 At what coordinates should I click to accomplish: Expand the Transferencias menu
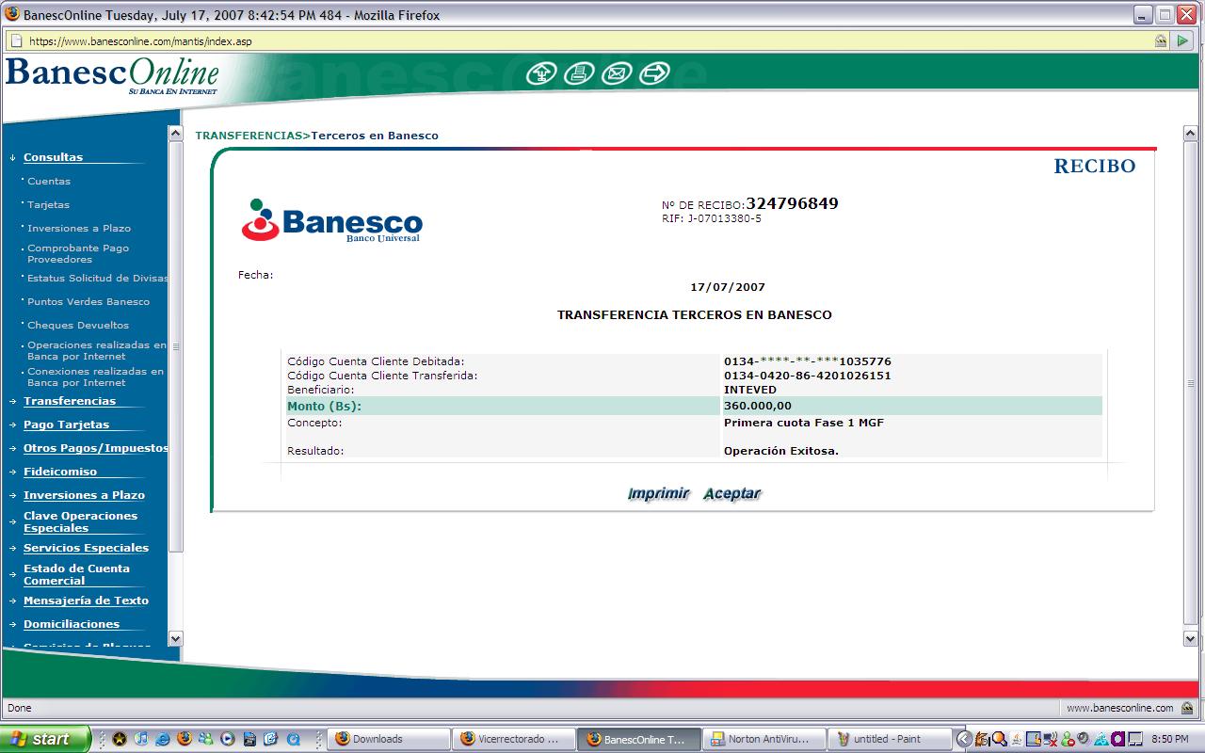(70, 401)
